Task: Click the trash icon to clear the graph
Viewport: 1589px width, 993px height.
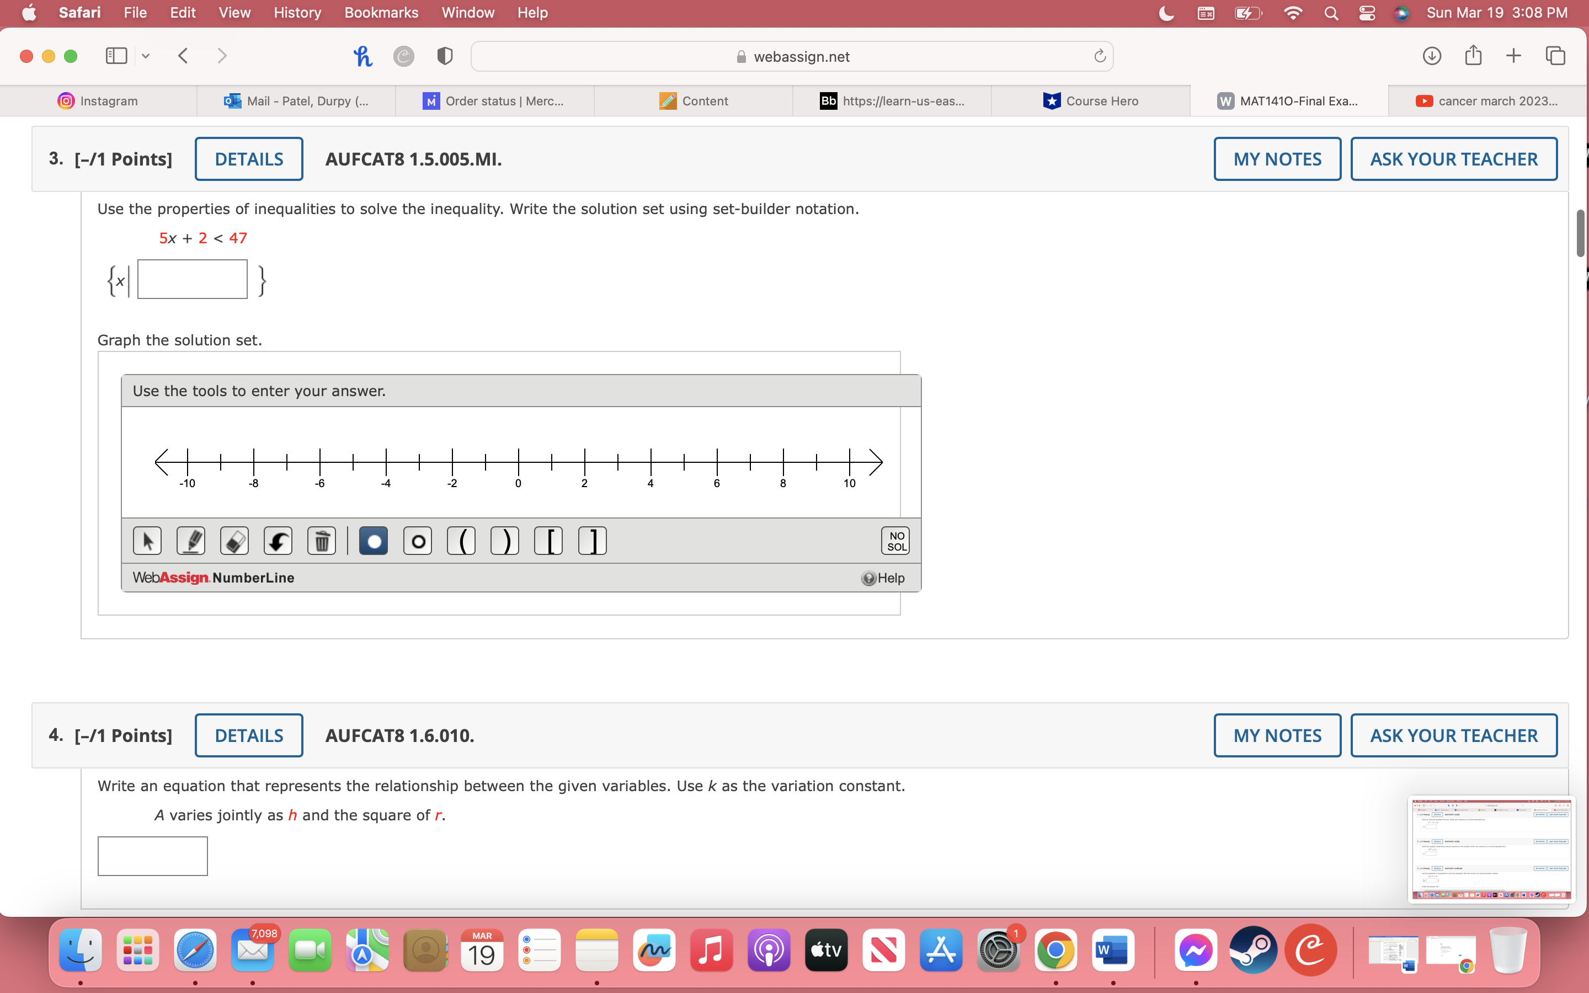Action: coord(322,541)
